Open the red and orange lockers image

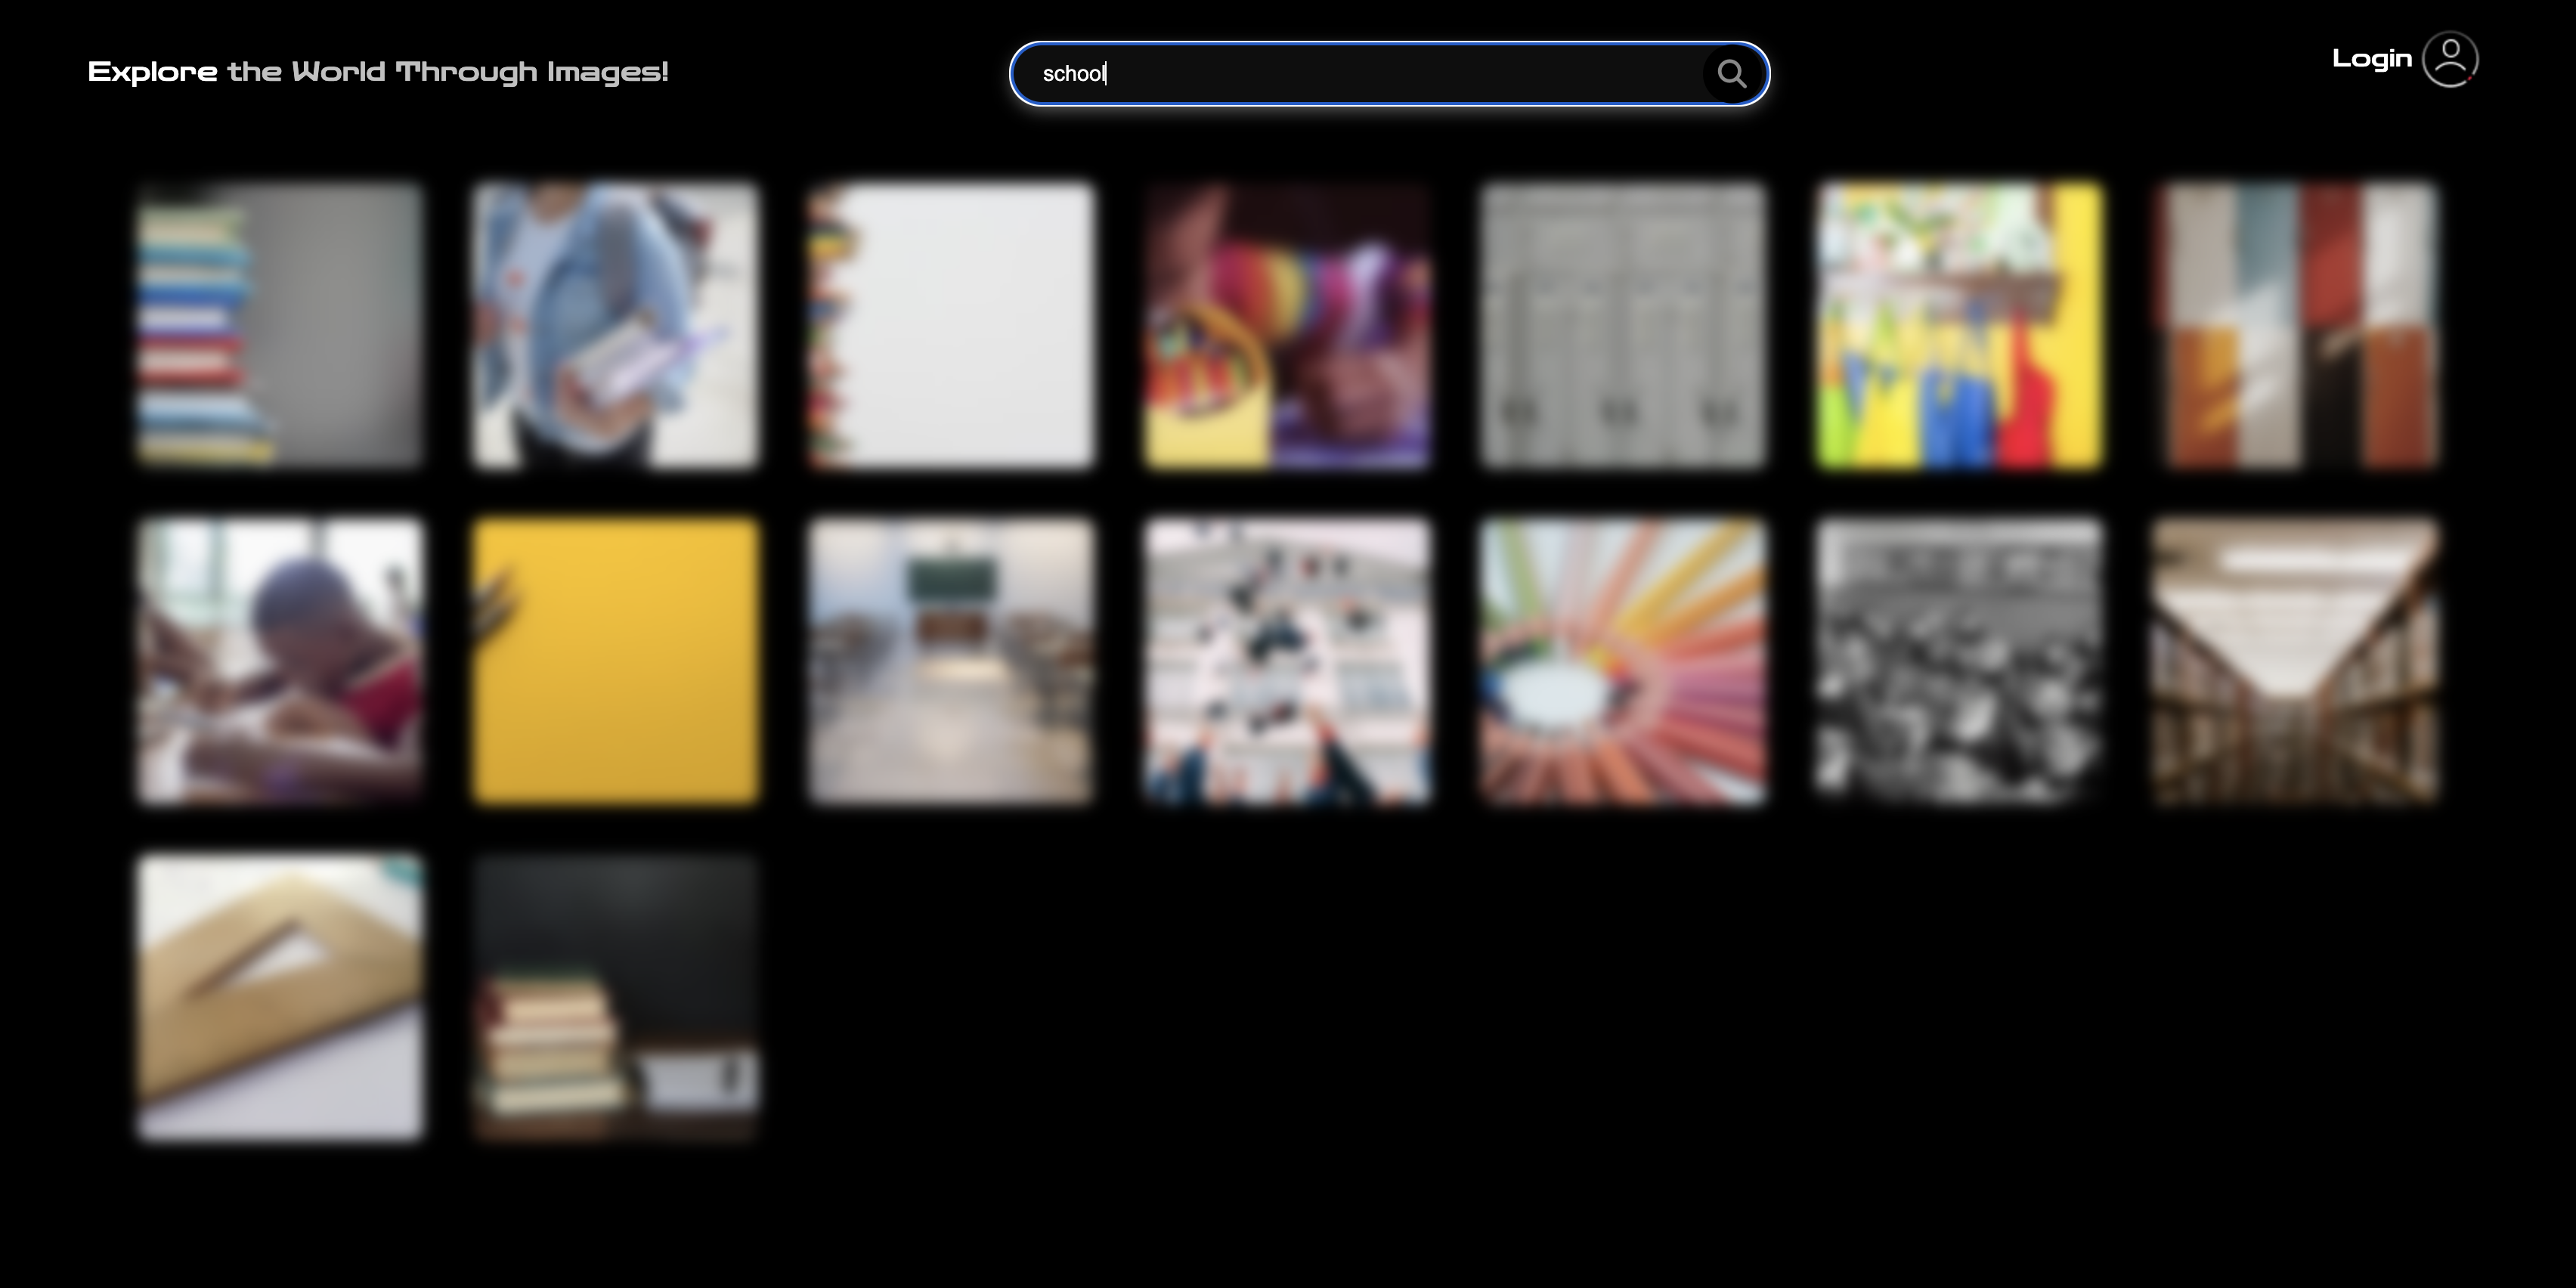coord(2295,325)
